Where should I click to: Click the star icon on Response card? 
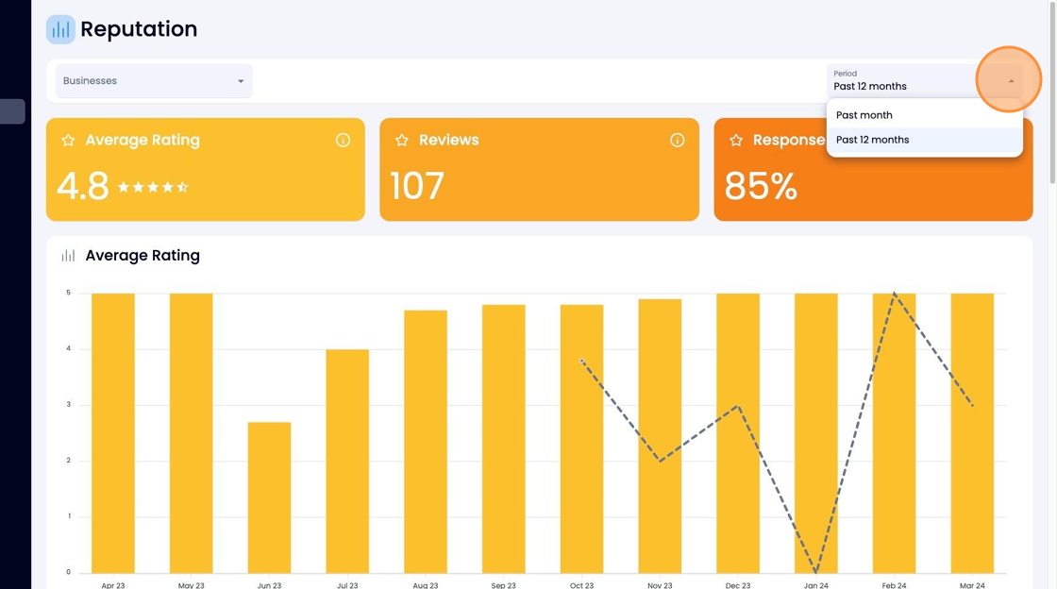pos(736,141)
